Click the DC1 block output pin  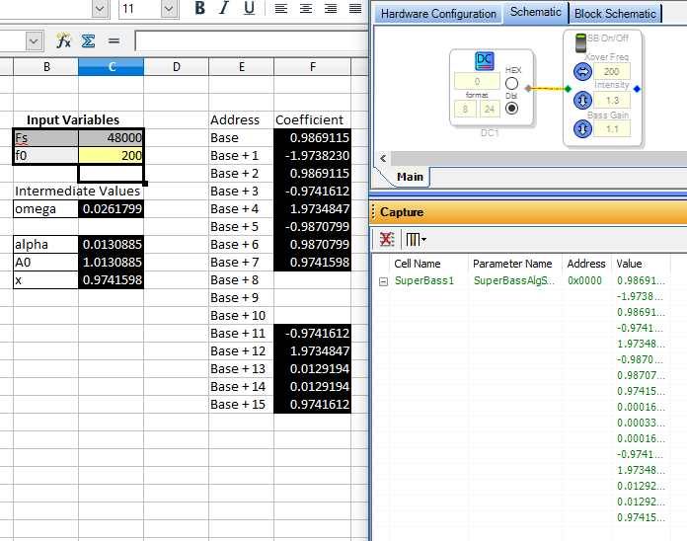tap(528, 89)
